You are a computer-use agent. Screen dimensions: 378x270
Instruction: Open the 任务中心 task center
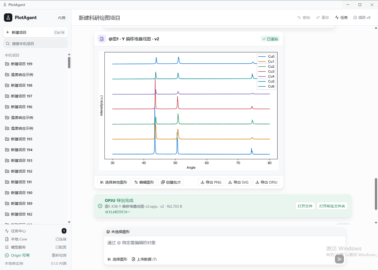tap(35, 231)
